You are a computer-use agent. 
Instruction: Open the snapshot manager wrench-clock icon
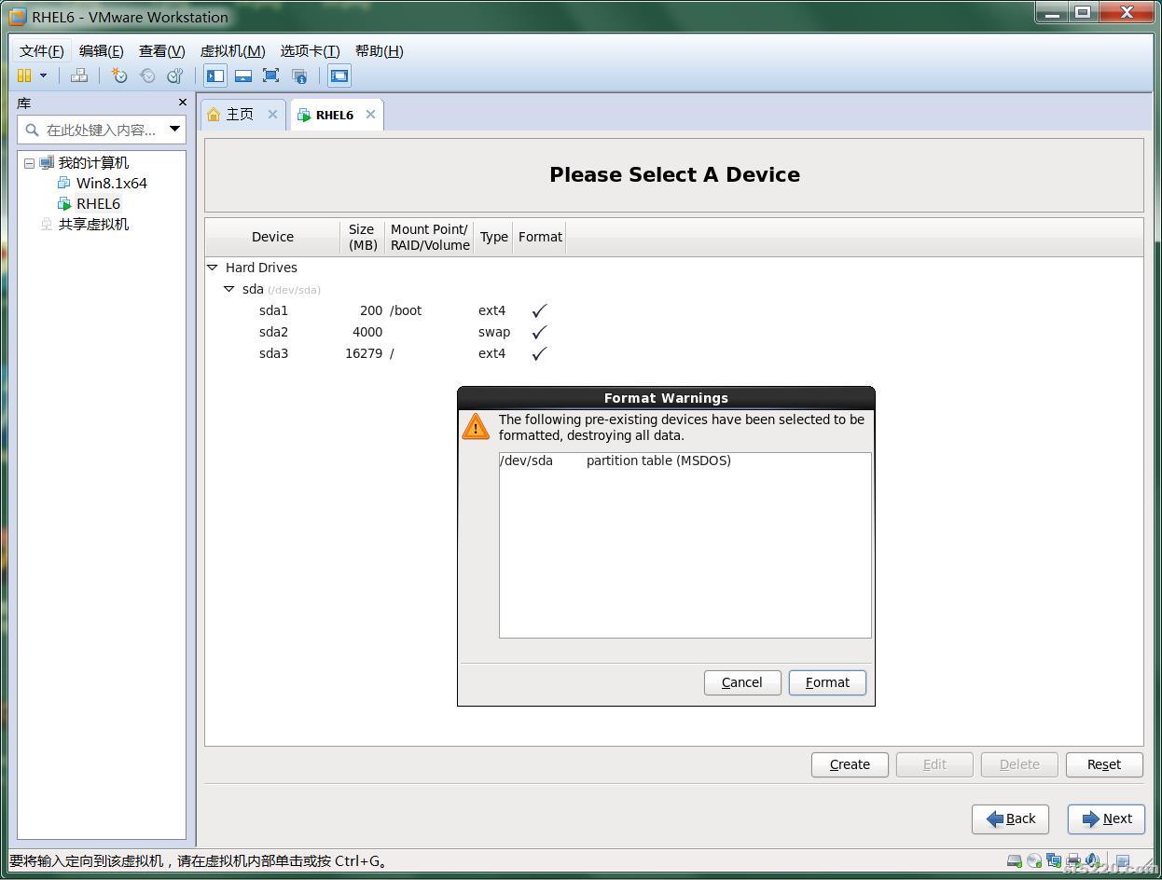(174, 76)
